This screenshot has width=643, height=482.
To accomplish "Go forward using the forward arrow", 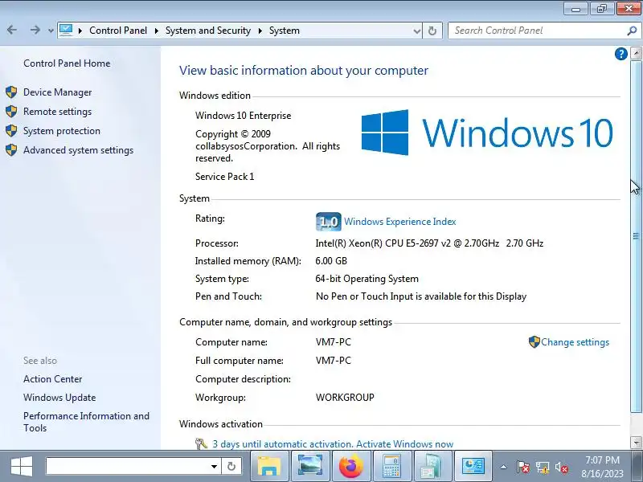I will point(35,30).
